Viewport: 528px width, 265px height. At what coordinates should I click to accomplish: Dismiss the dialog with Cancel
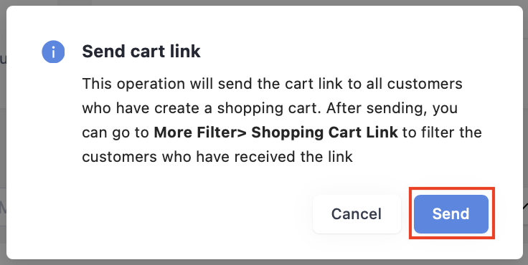(357, 214)
